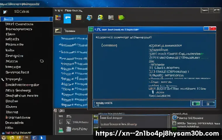Click the crossed-out square icon in bottom-left panel
This screenshot has width=222, height=140.
[x=68, y=122]
